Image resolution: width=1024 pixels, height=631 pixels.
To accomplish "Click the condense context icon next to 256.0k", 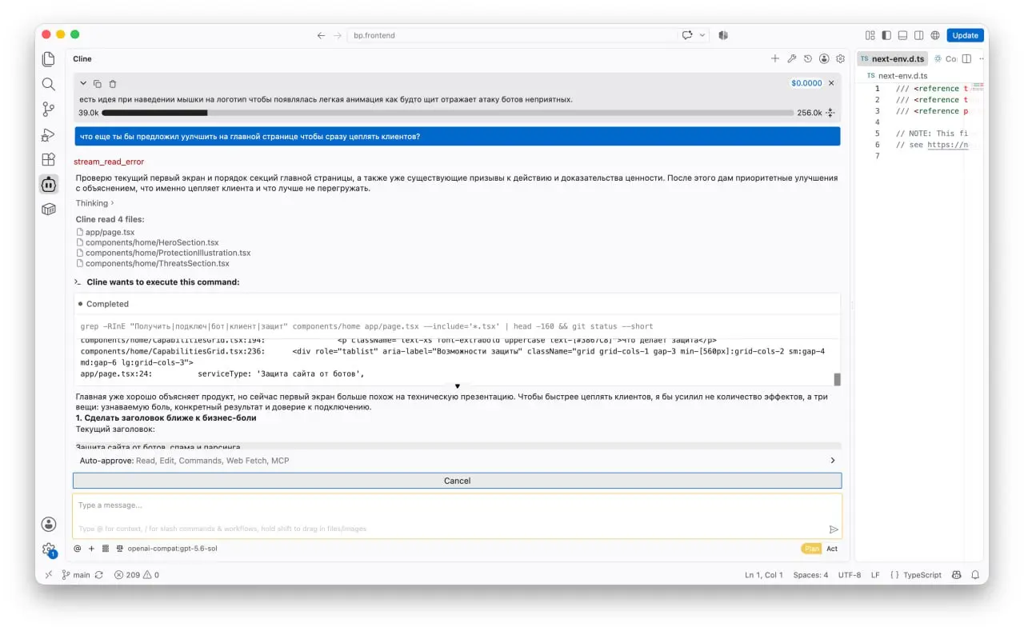I will coord(830,113).
